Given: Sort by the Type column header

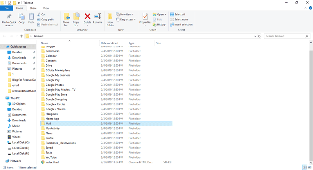Looking at the screenshot, I should (x=141, y=43).
